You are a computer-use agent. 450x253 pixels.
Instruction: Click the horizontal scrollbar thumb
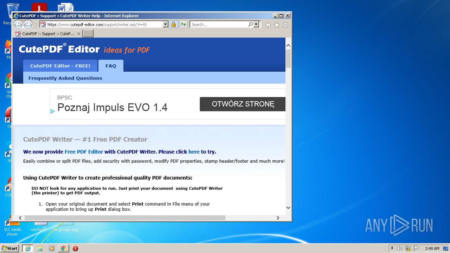(x=124, y=218)
